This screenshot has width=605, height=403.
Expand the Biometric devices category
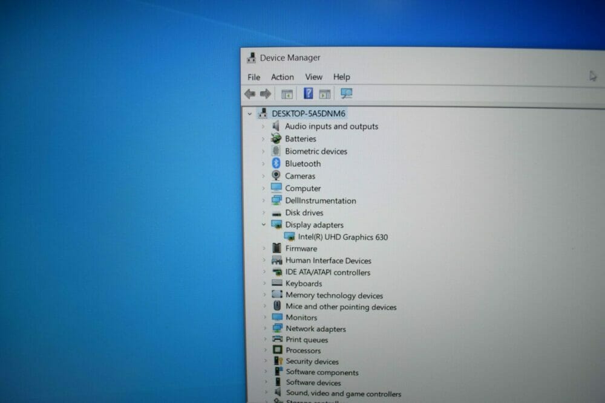coord(263,151)
